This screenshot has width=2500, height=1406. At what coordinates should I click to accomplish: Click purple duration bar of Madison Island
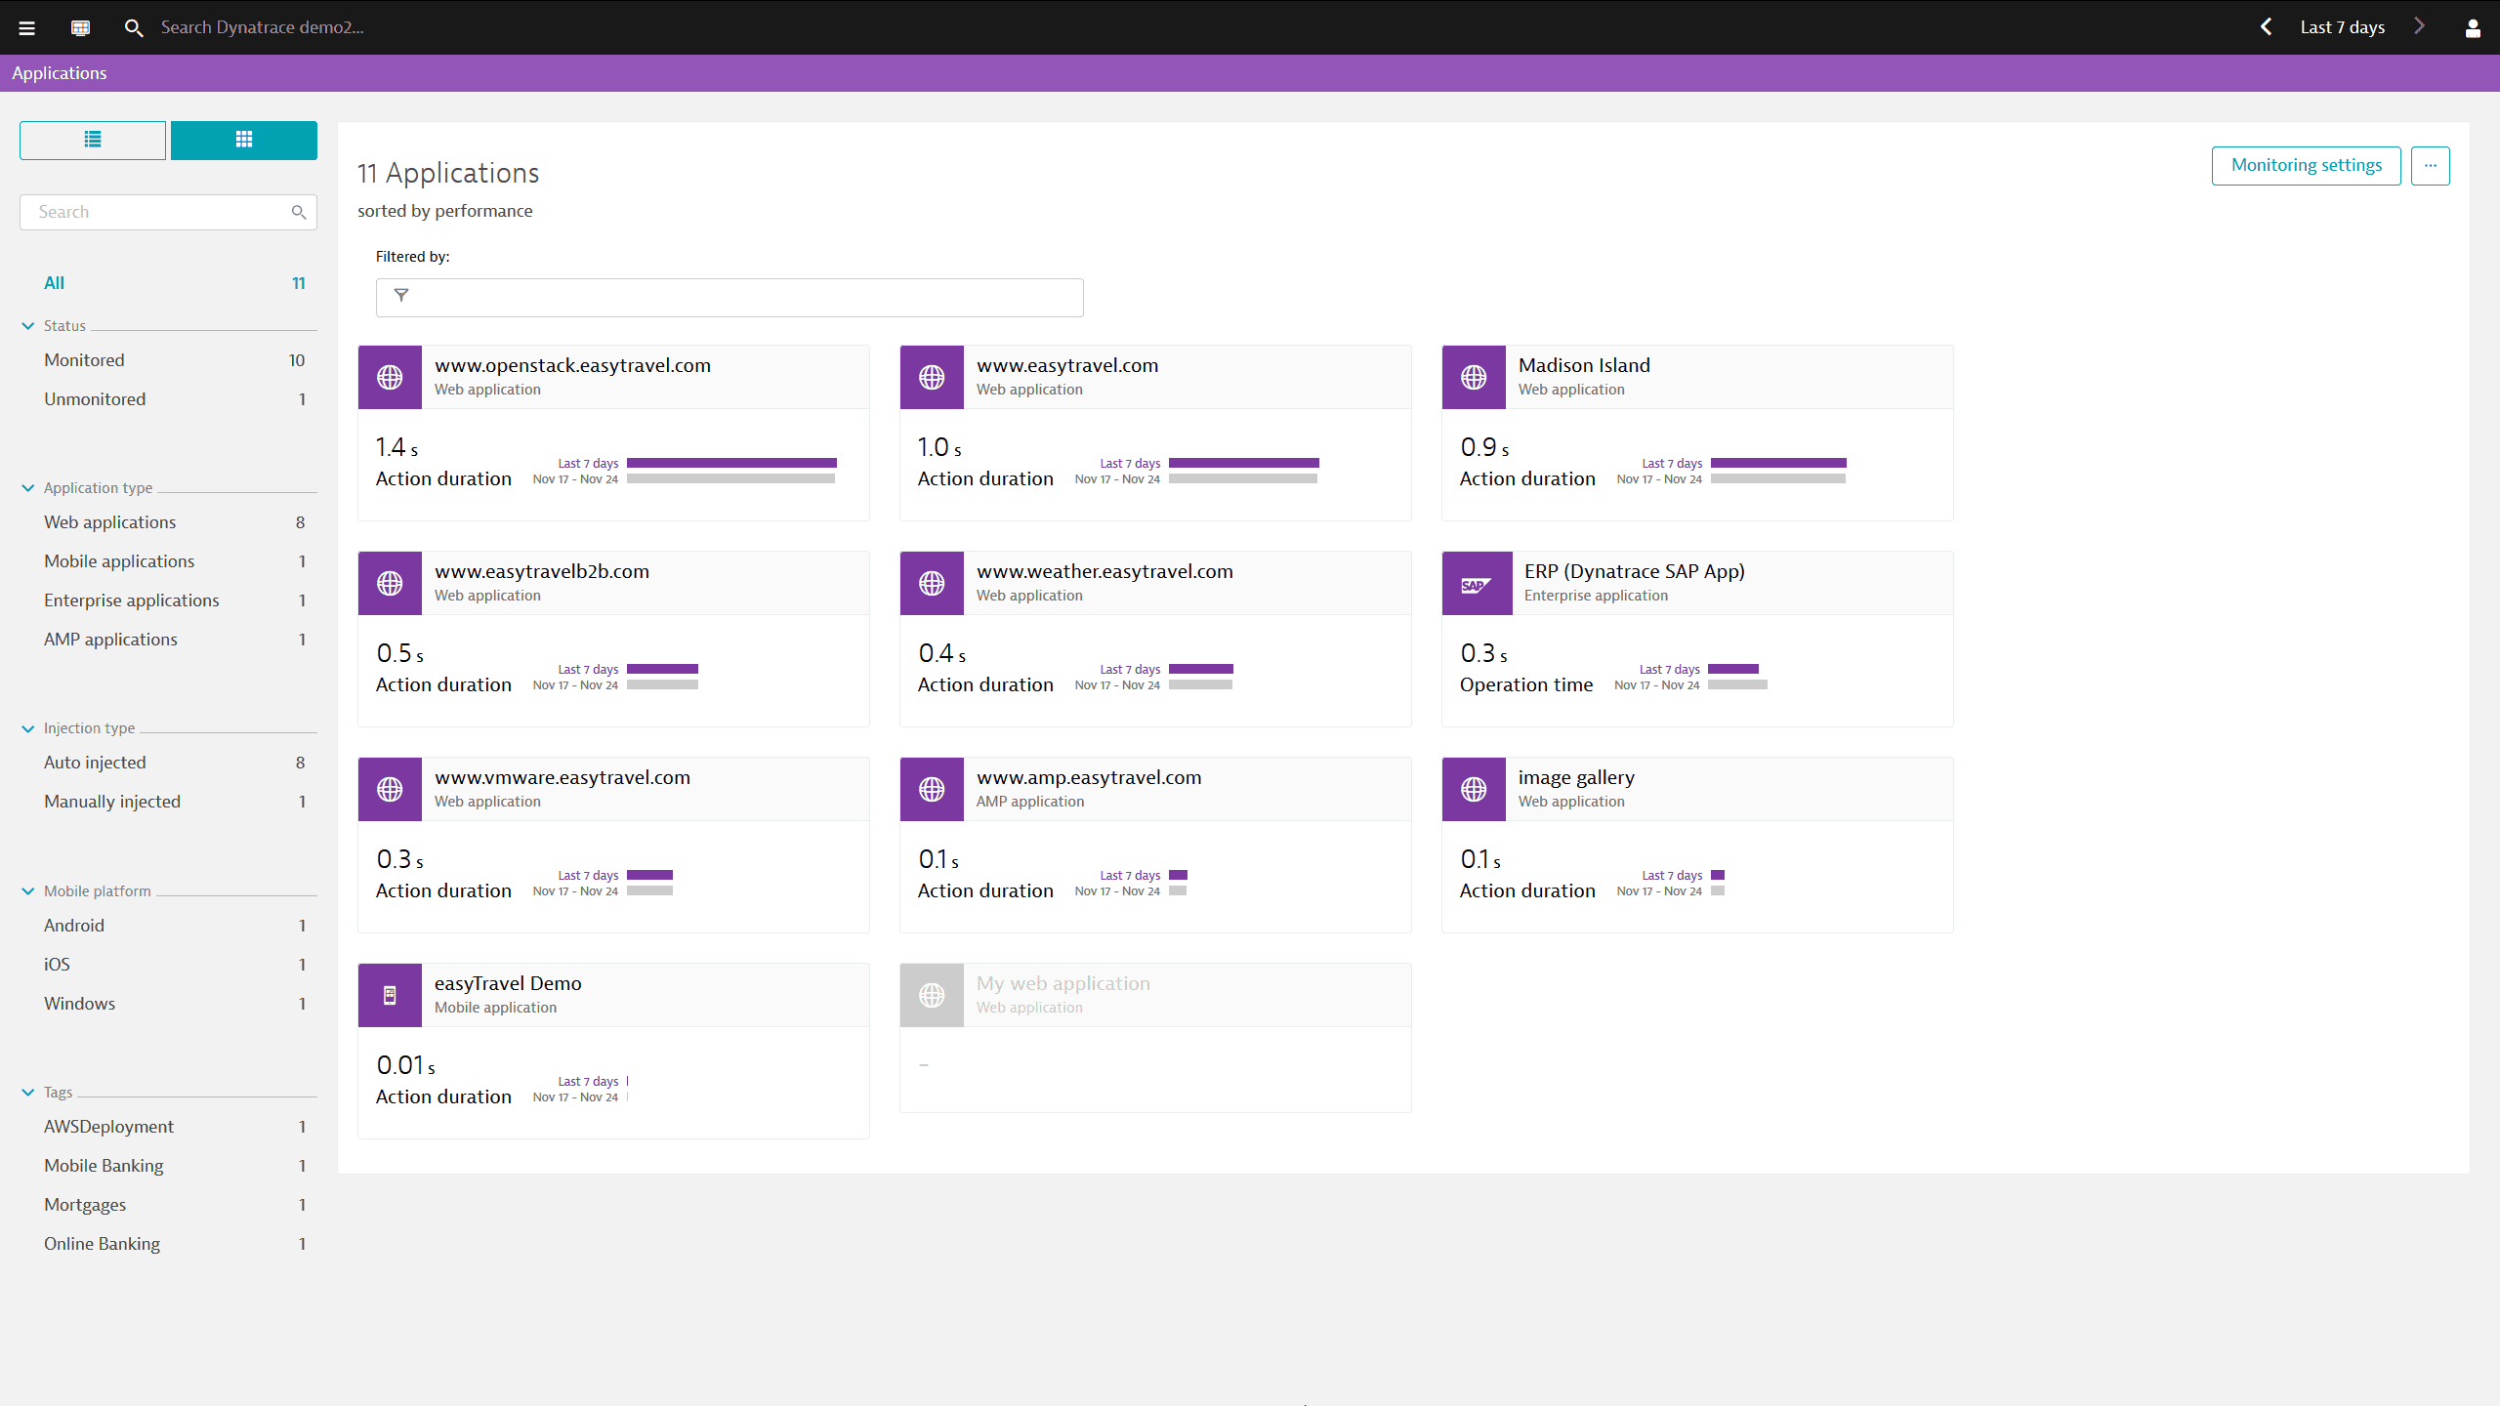click(1778, 463)
